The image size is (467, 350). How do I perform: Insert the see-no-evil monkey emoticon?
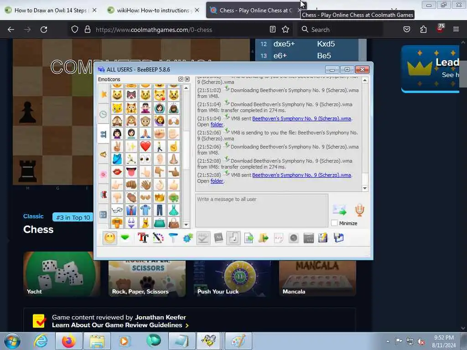117,120
